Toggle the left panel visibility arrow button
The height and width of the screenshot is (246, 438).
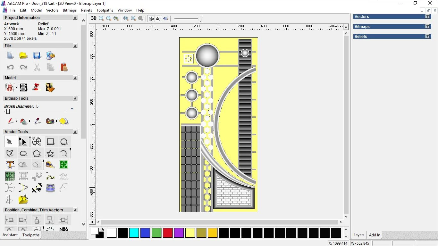click(x=151, y=19)
